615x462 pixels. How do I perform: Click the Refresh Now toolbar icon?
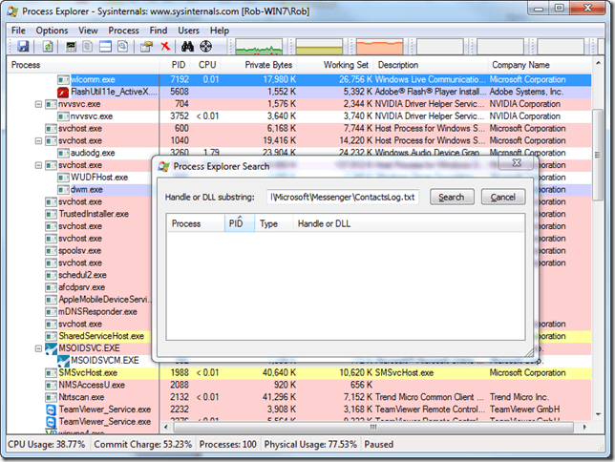pos(46,46)
